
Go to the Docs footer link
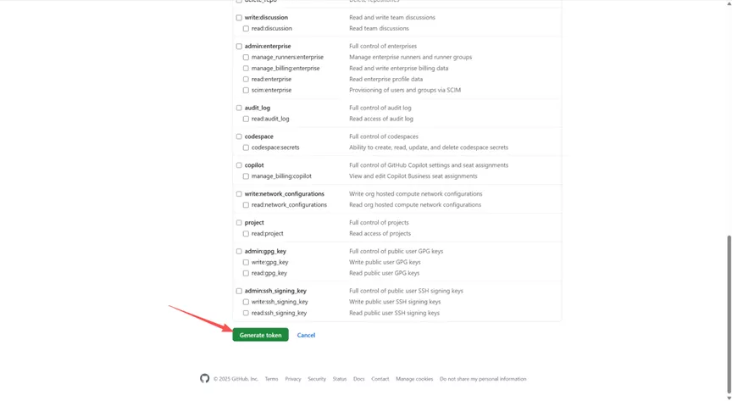tap(359, 379)
